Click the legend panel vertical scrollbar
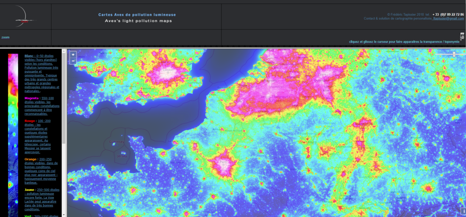This screenshot has height=217, width=466. (x=63, y=133)
